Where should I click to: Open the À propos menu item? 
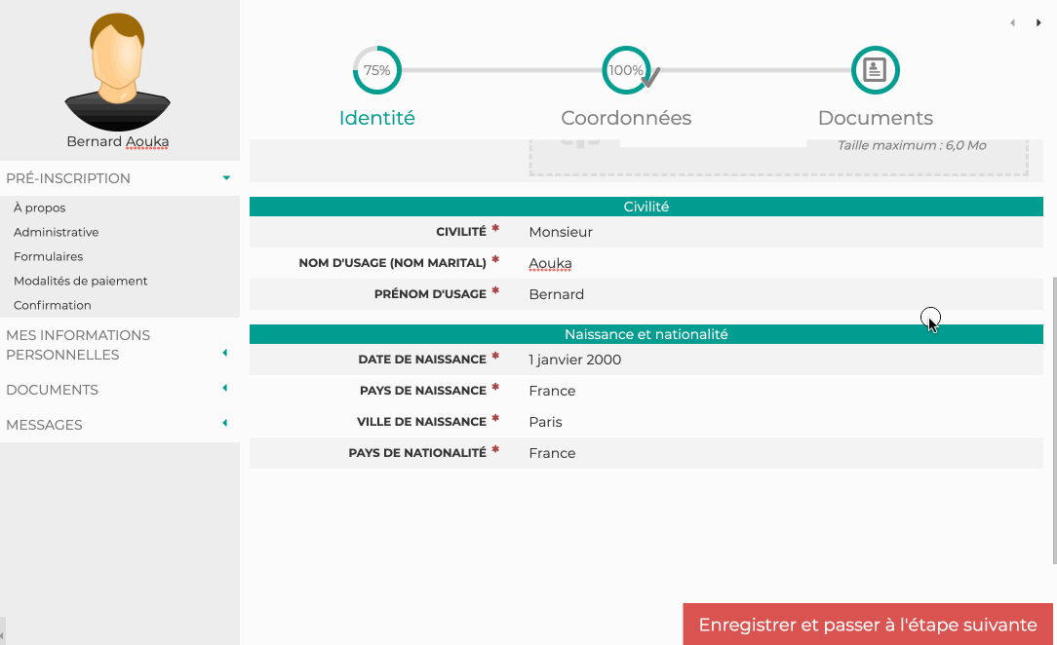pos(40,209)
